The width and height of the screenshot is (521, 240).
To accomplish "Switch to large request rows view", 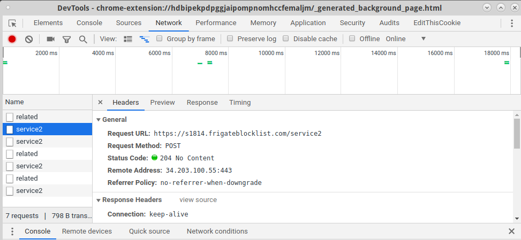I will [x=128, y=39].
